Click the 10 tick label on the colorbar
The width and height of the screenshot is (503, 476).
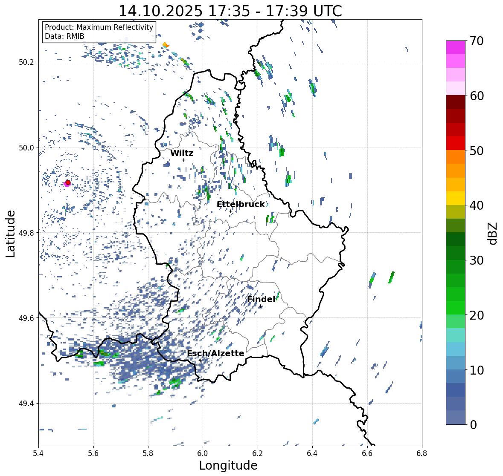point(477,370)
